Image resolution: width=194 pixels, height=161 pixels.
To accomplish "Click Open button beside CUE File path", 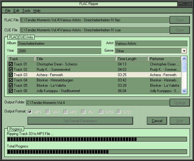I will pos(180,30).
